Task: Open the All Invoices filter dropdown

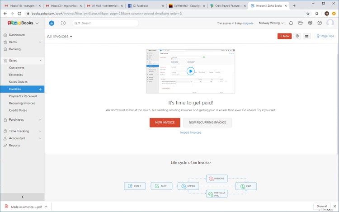Action: tap(60, 36)
